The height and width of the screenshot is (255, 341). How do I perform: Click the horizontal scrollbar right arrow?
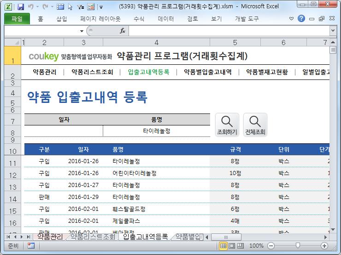tap(325, 237)
